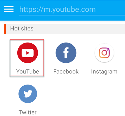Click the youtube.com part of the URL
The image size is (125, 116).
click(x=74, y=10)
